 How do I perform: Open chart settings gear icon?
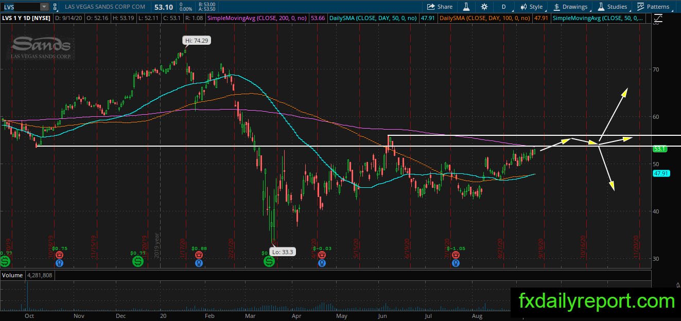(x=484, y=7)
